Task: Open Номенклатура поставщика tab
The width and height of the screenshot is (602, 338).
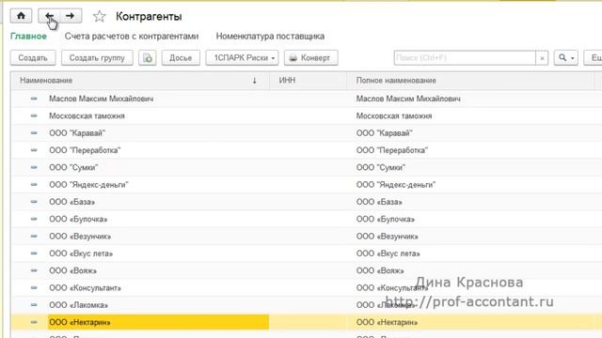Action: click(270, 36)
